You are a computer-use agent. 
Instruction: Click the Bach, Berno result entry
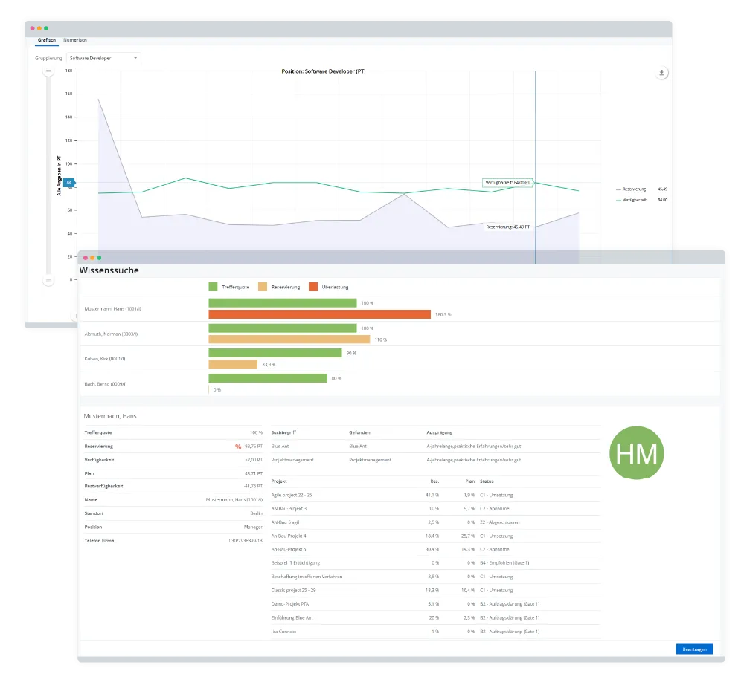[106, 383]
